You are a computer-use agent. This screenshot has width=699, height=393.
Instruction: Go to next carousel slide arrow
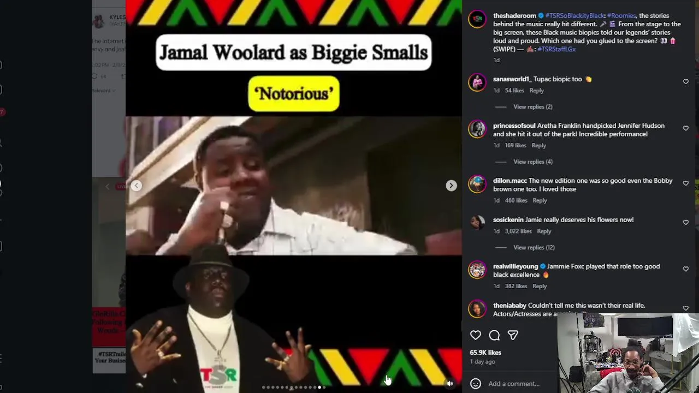coord(451,186)
